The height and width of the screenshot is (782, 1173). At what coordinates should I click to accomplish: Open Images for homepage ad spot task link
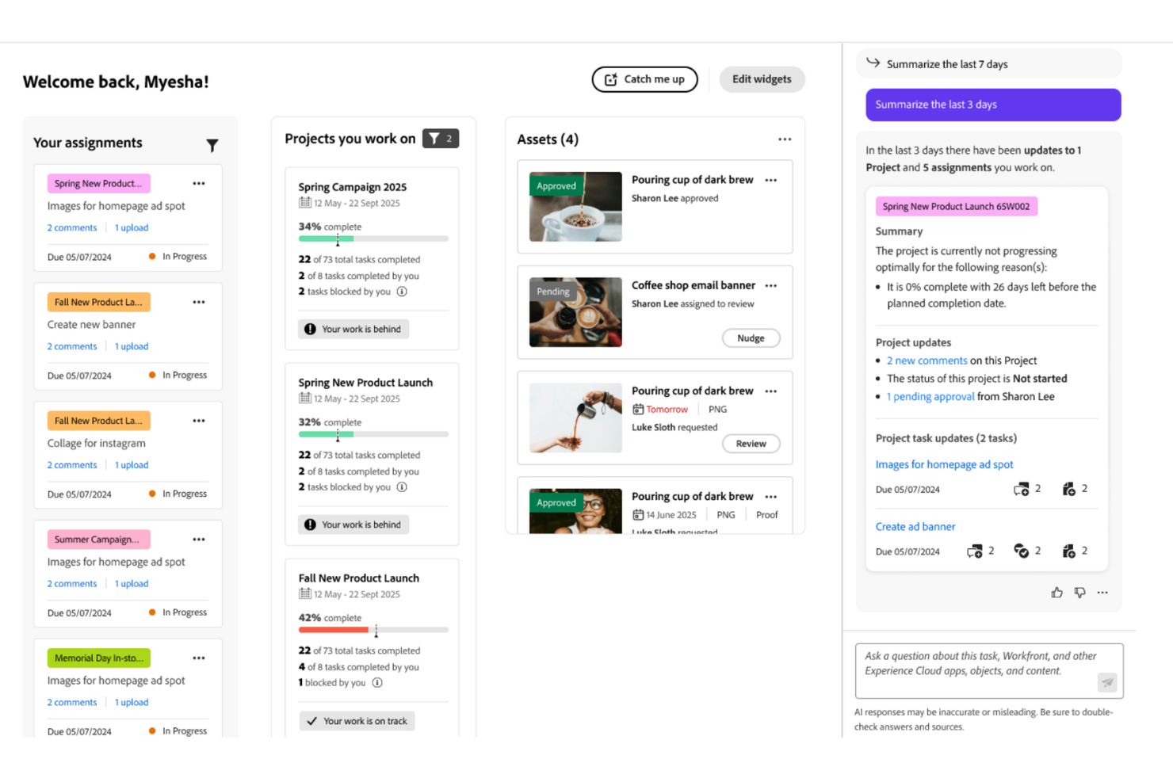coord(944,465)
